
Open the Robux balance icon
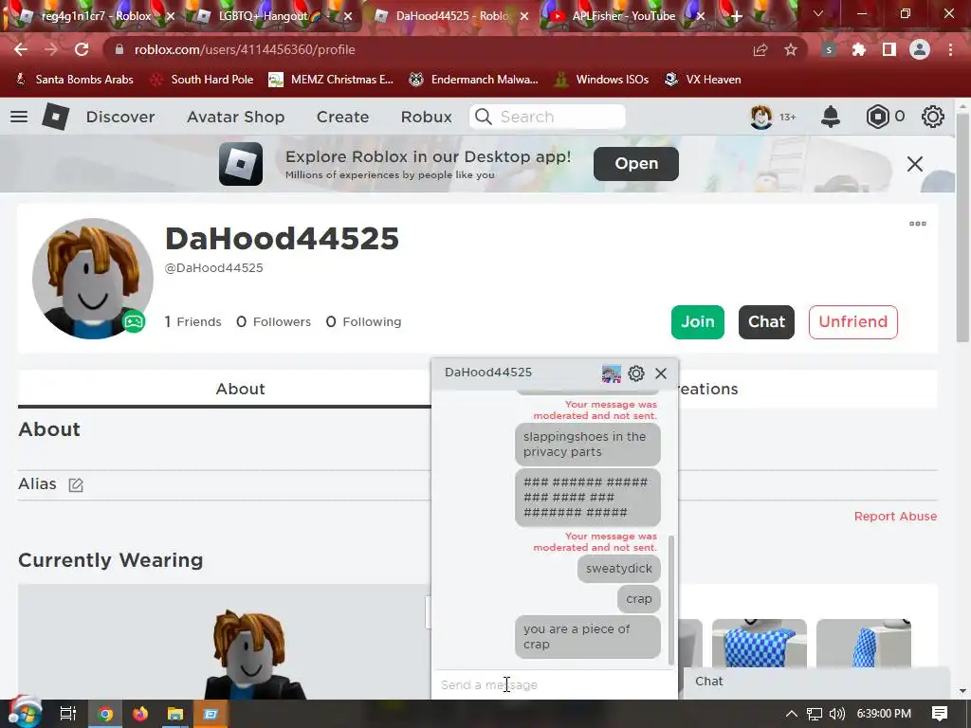(x=877, y=117)
